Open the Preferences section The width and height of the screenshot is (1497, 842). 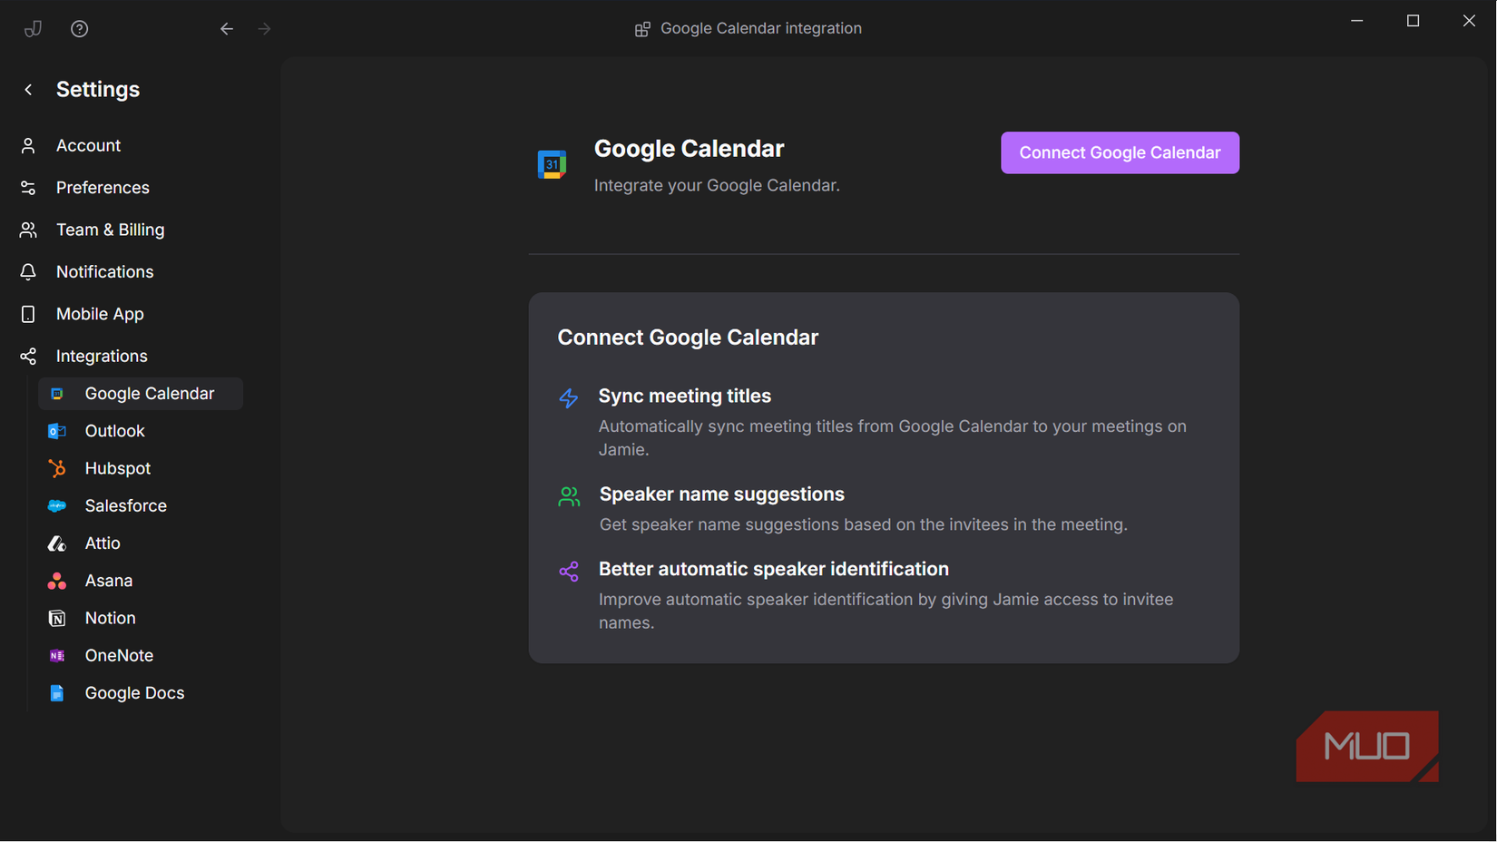point(103,188)
